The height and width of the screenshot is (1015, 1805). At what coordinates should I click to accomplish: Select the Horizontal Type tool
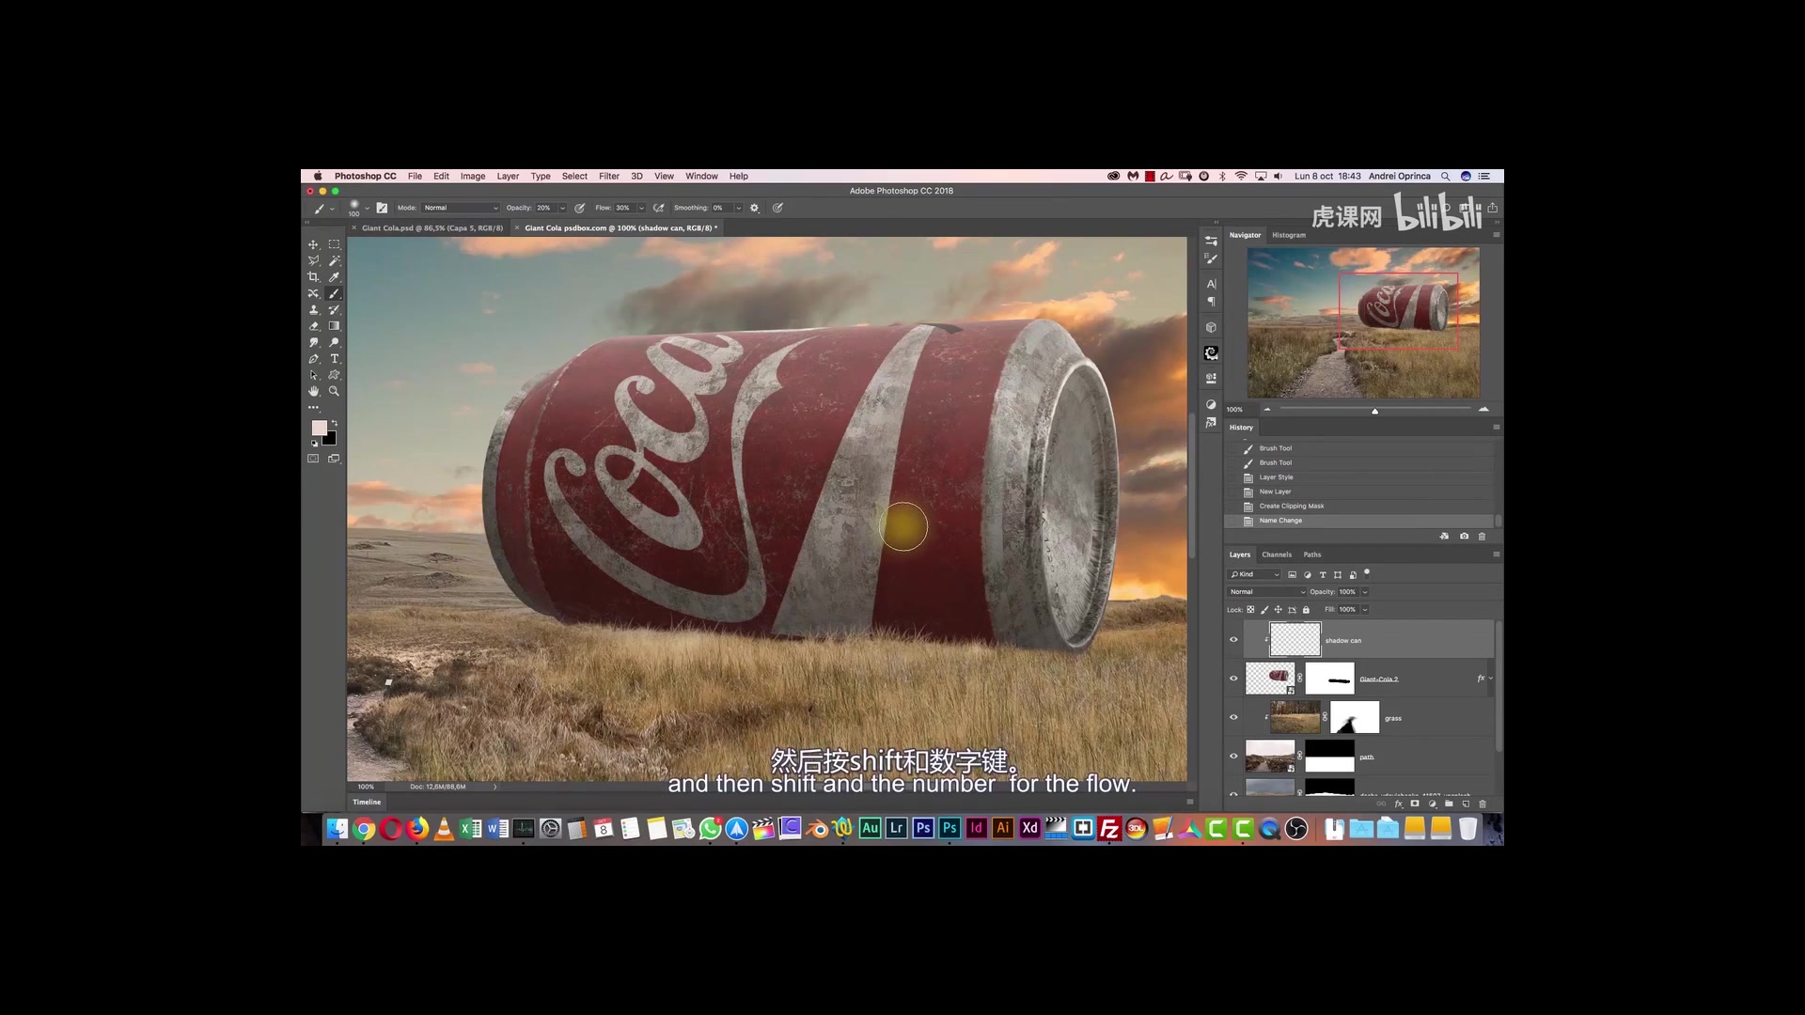[334, 359]
